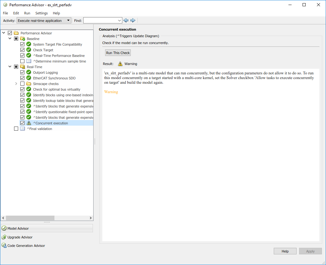The height and width of the screenshot is (265, 326).
Task: Click pass icon for Check for optimal bus virtuality
Action: click(29, 89)
